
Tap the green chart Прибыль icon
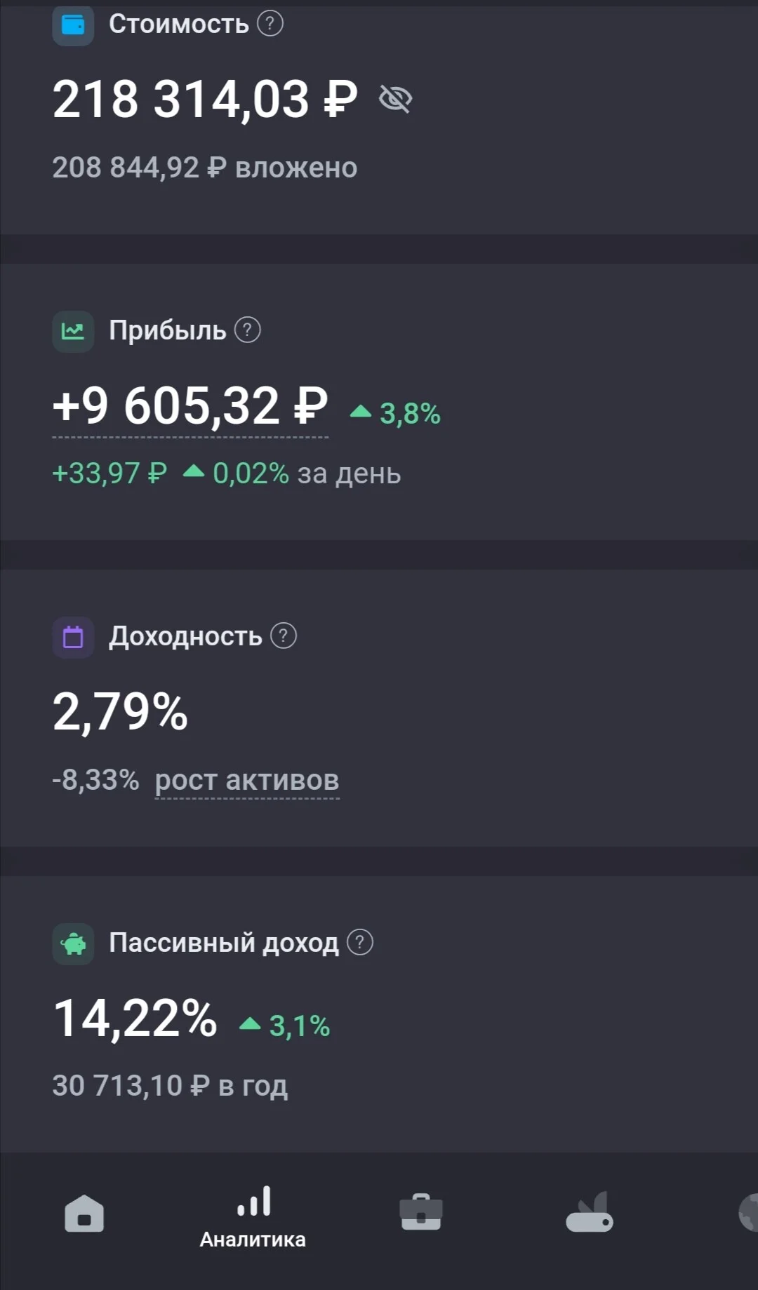click(x=73, y=331)
